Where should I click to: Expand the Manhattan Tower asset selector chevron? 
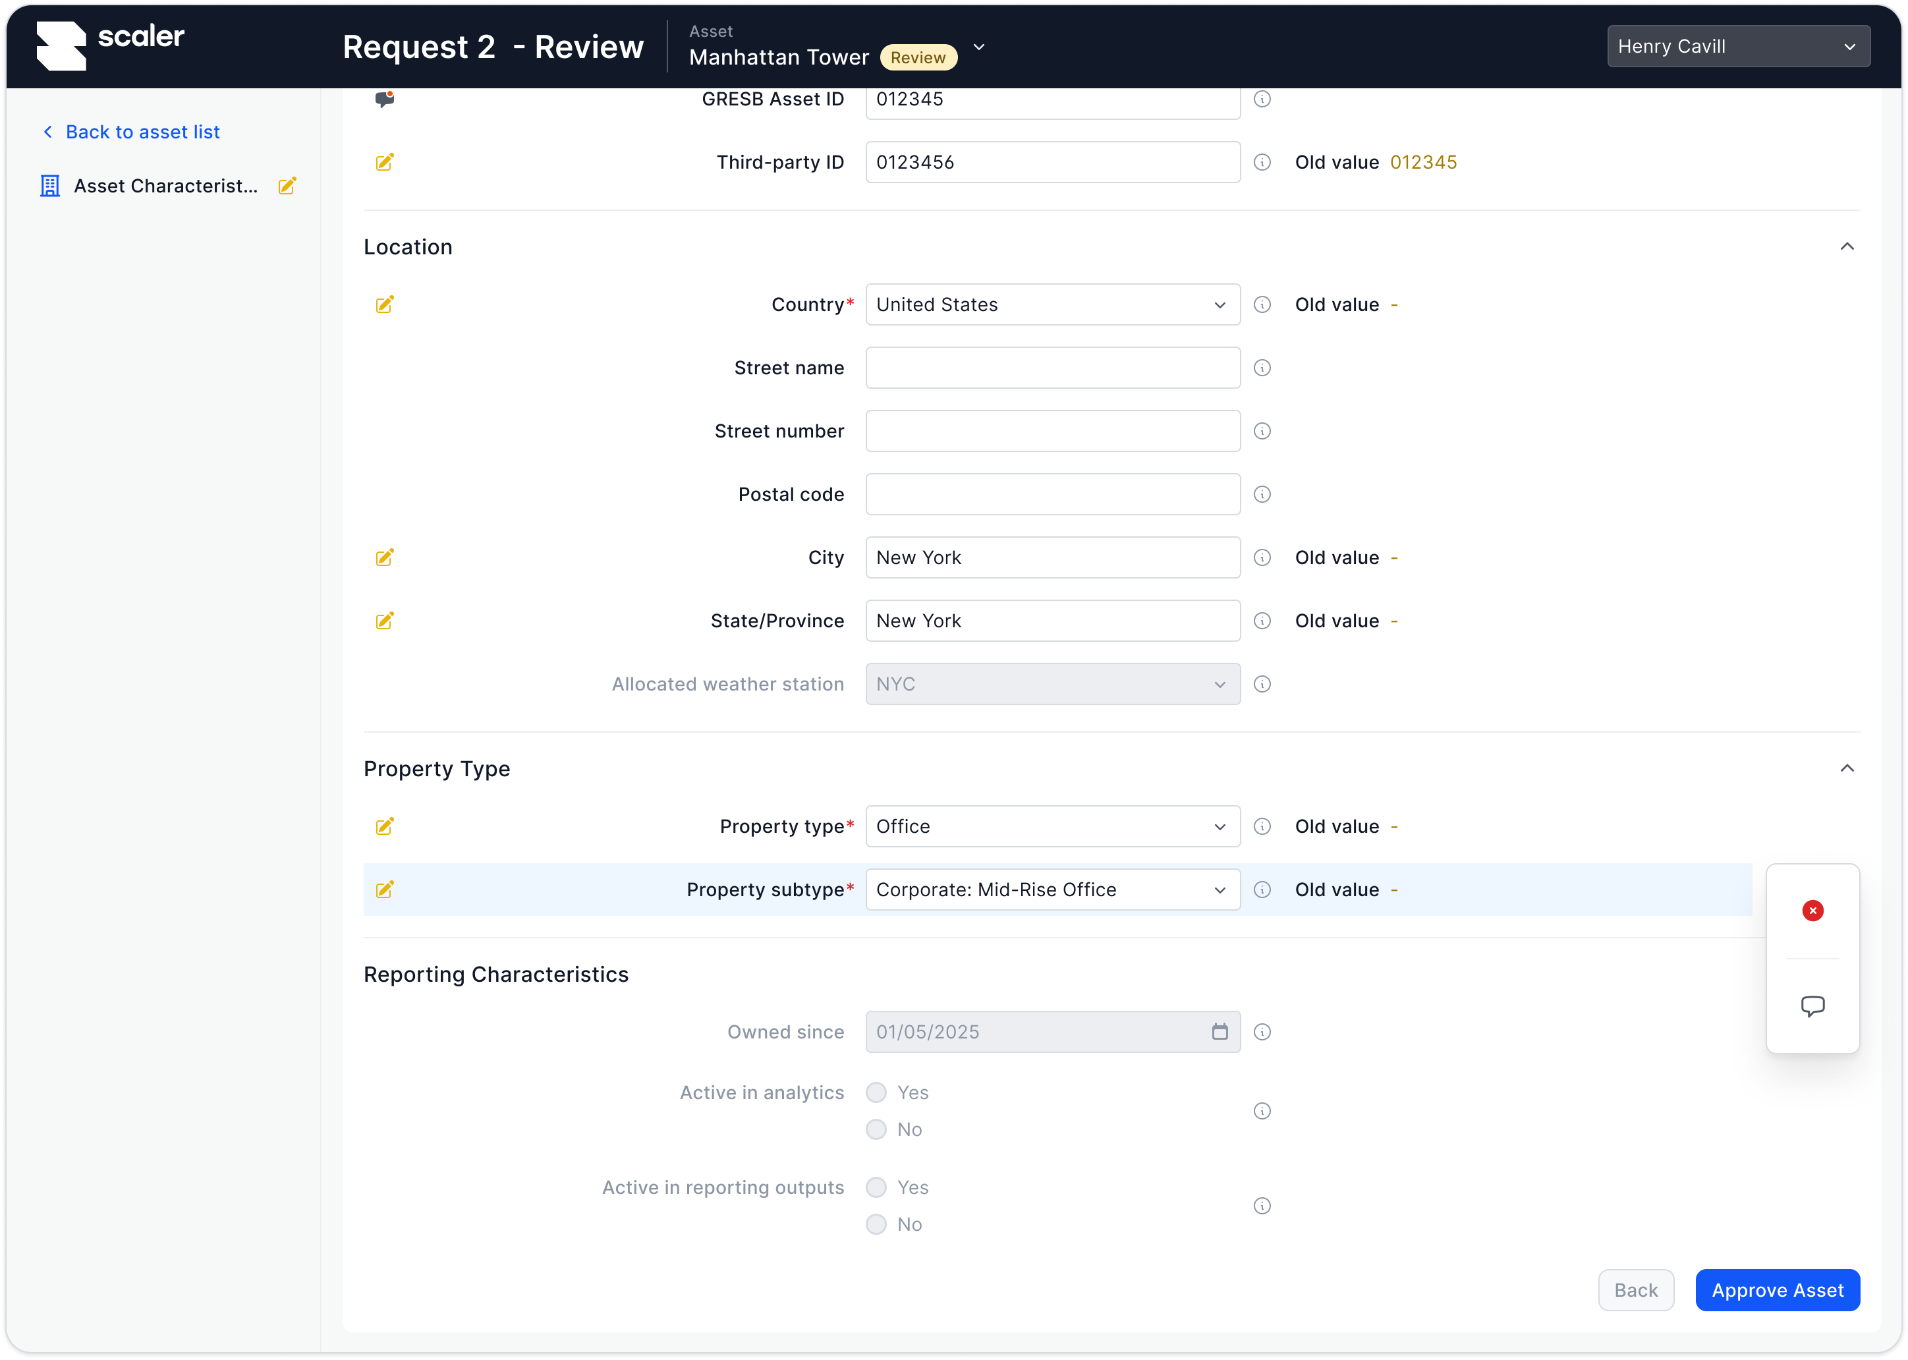click(978, 47)
